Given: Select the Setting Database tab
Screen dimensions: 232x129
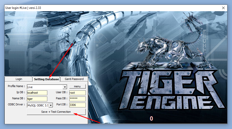Looking at the screenshot, I should [46, 79].
